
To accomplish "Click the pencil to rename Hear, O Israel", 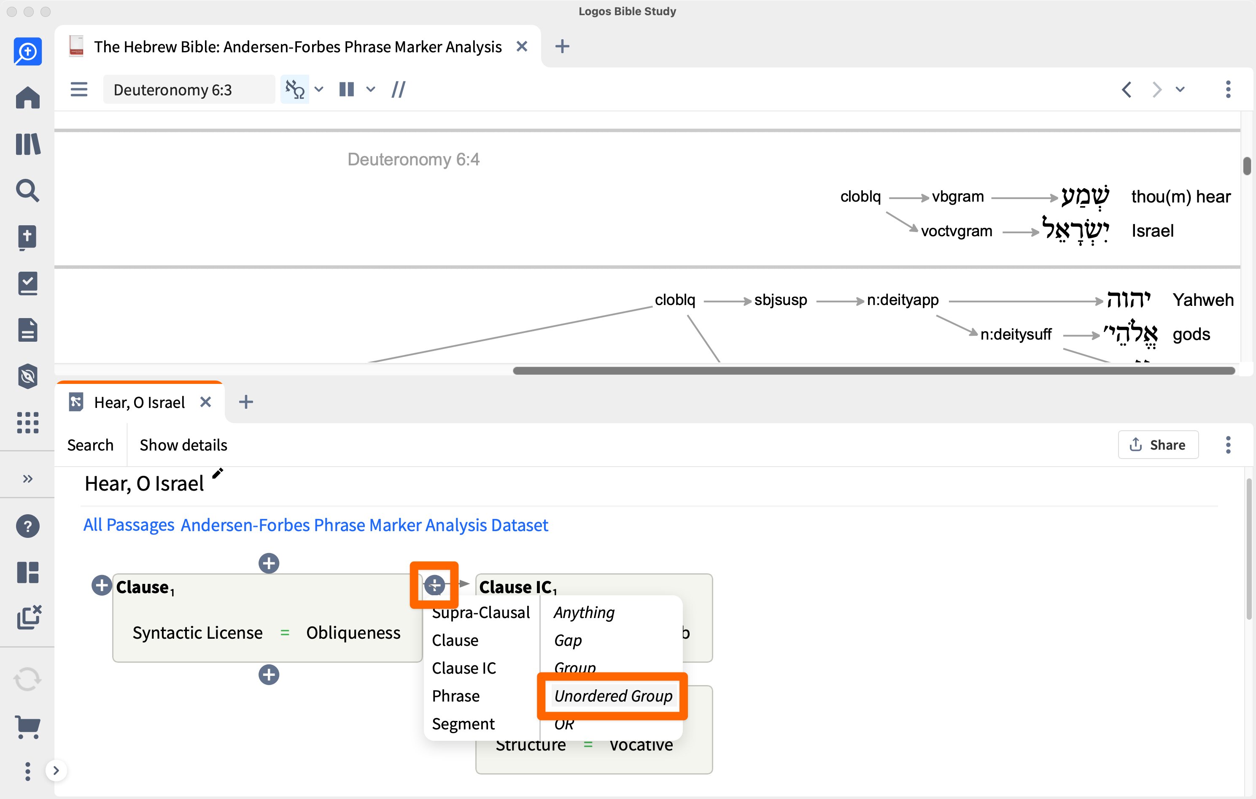I will pos(218,473).
